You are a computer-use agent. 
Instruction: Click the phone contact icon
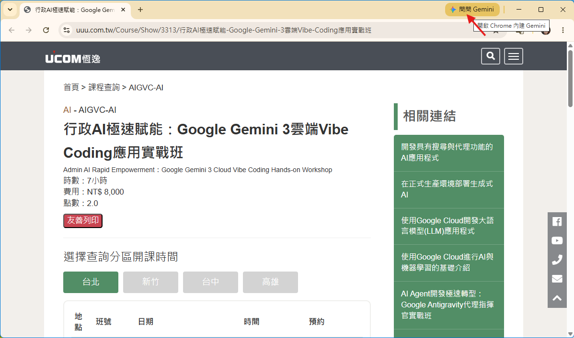click(x=557, y=260)
